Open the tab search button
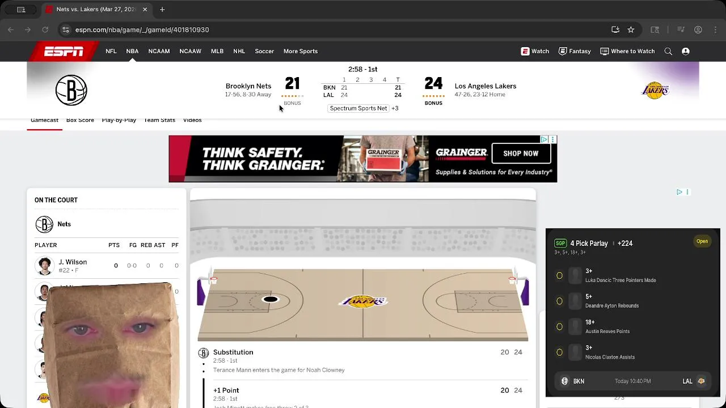The width and height of the screenshot is (726, 408). [21, 10]
